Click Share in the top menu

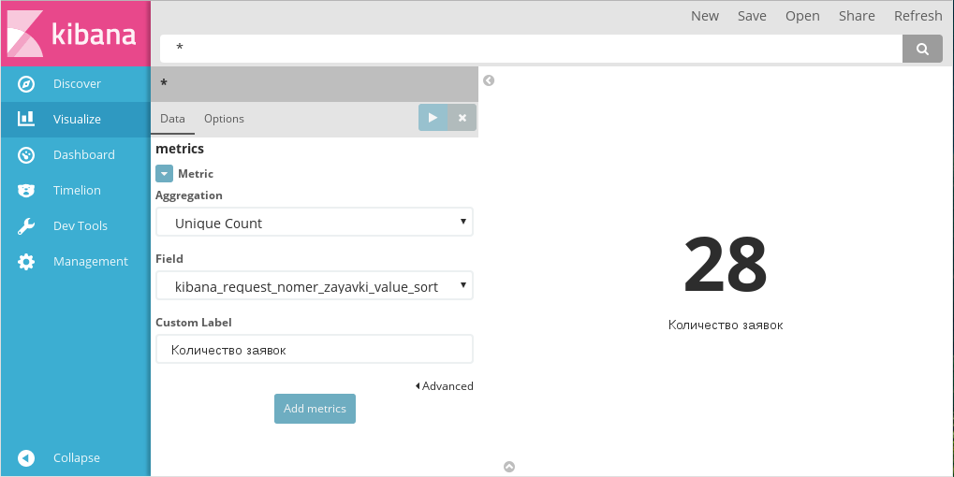(857, 16)
